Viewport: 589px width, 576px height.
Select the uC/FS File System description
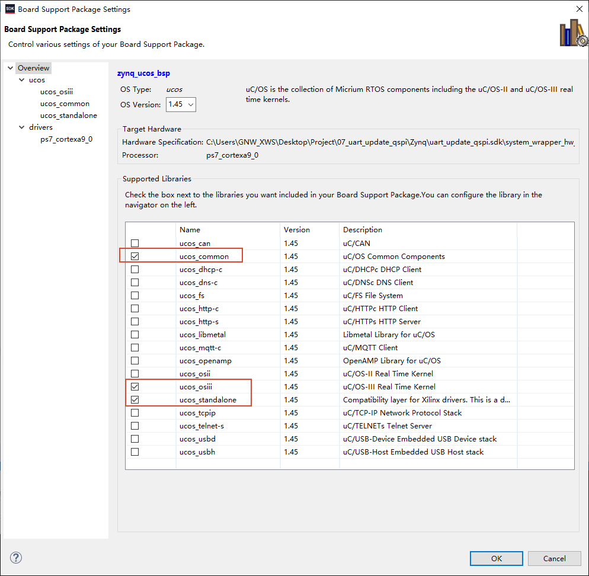point(373,296)
